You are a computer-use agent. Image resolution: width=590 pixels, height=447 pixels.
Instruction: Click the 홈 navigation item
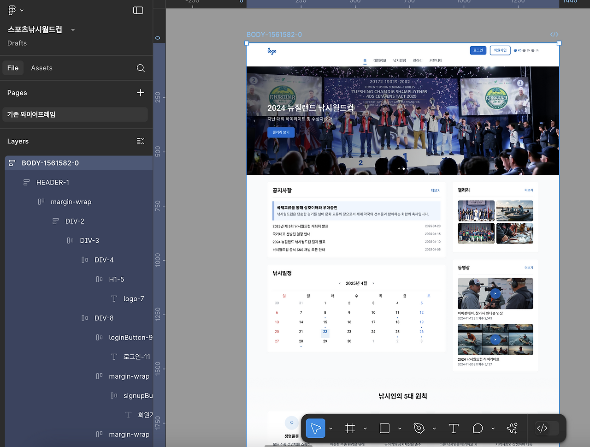click(365, 60)
